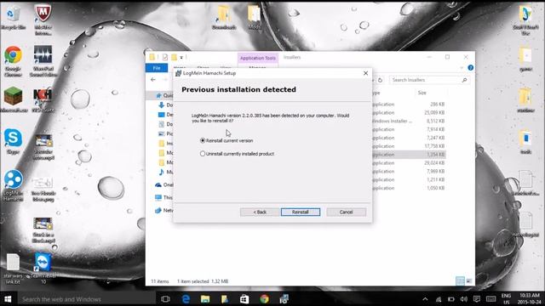Viewport: 545px width, 306px height.
Task: Launch Microsoft Edge from taskbar
Action: point(186,298)
